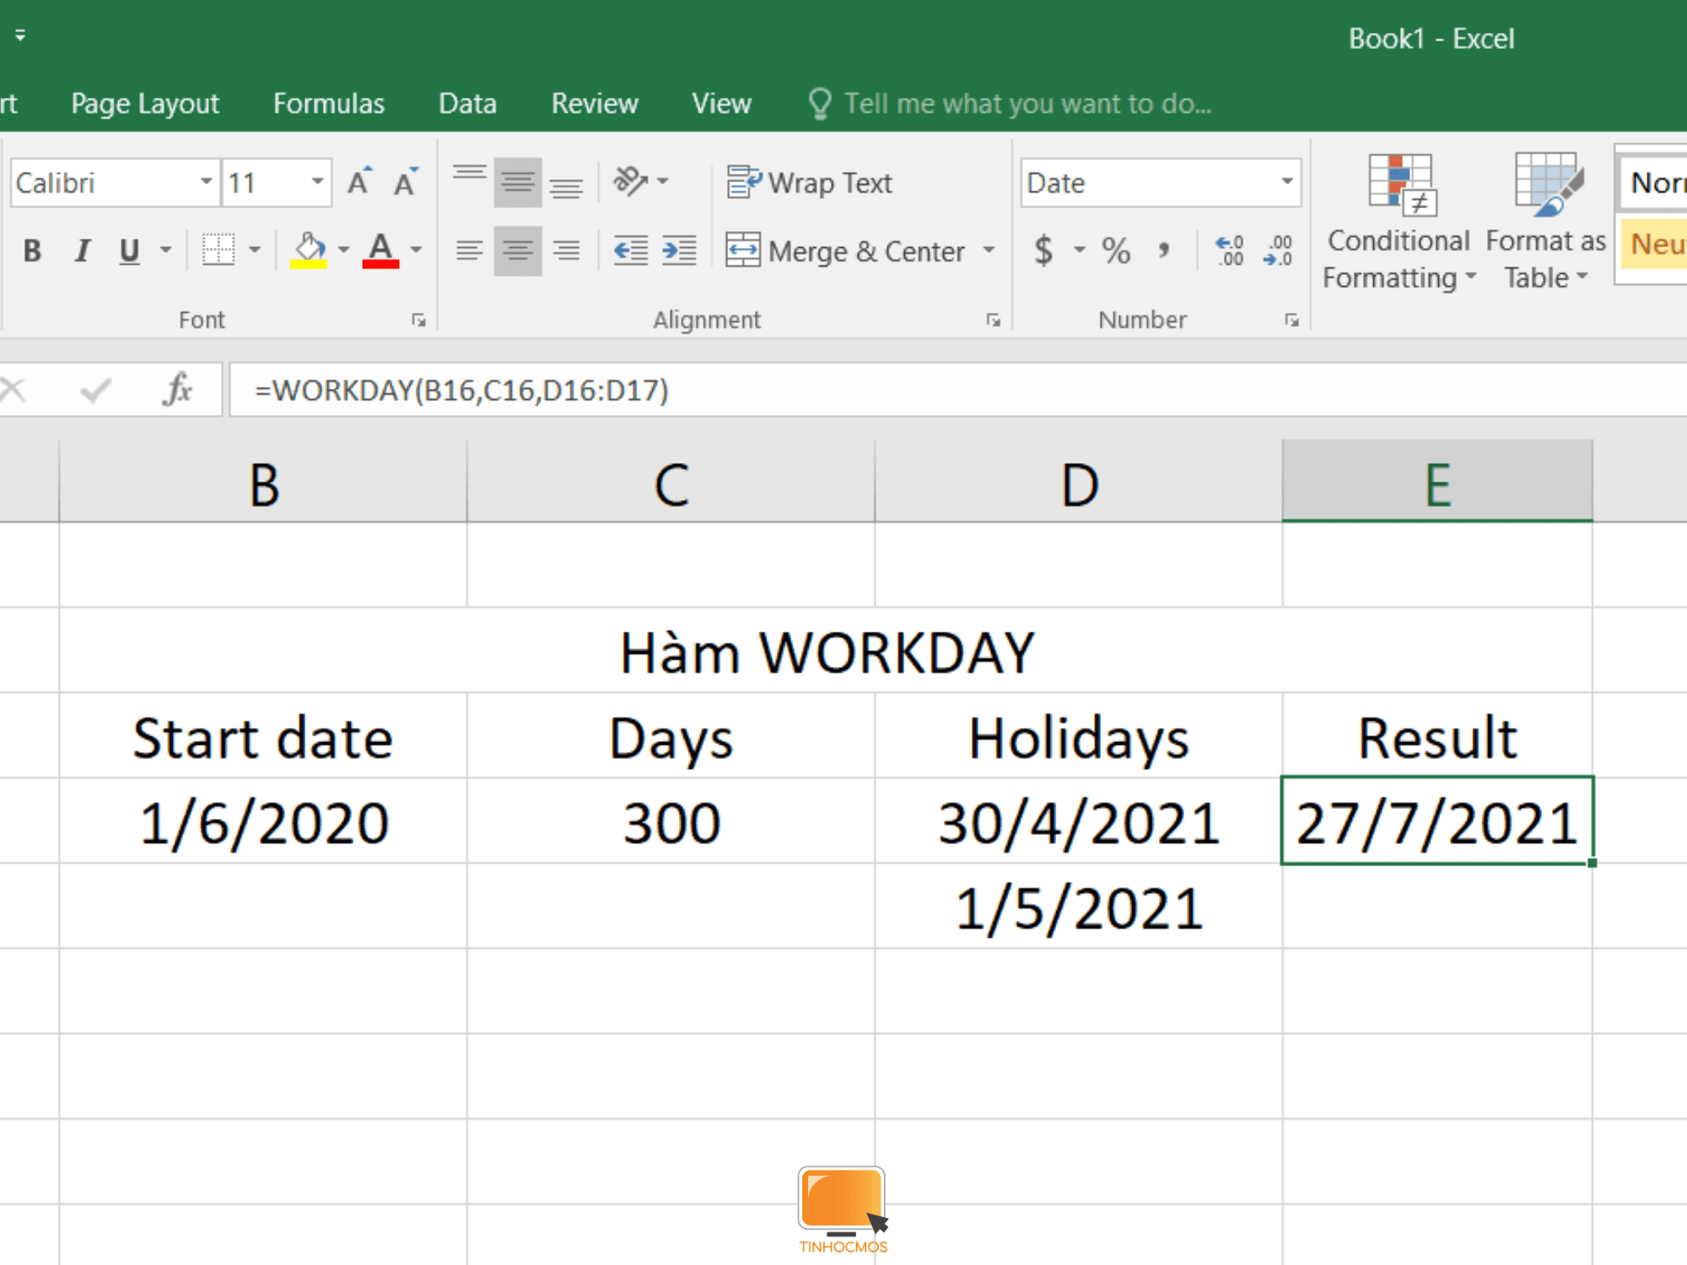The height and width of the screenshot is (1265, 1687).
Task: Toggle Wrap Text
Action: pyautogui.click(x=810, y=182)
